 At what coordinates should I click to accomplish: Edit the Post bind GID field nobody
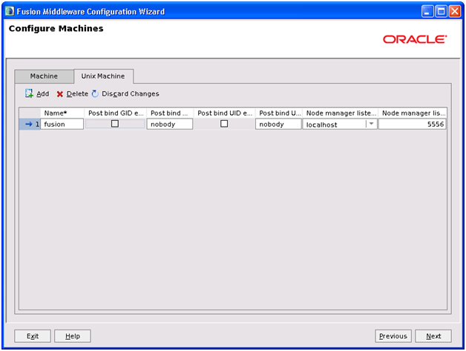click(170, 124)
